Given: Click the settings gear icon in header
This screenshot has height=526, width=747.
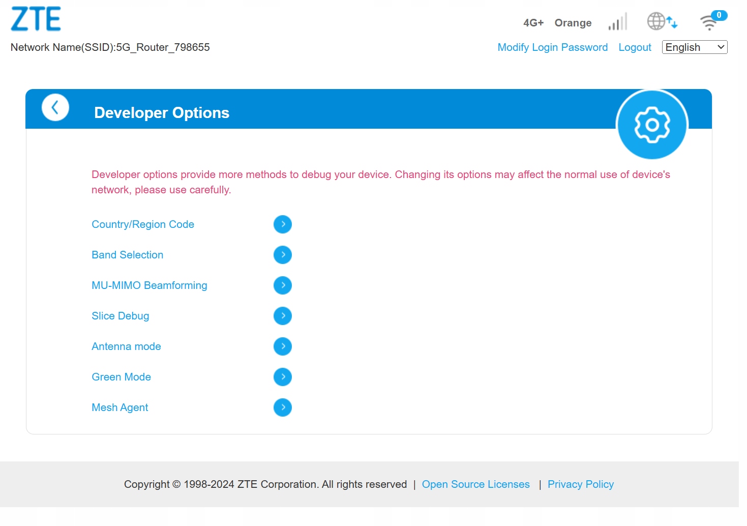Looking at the screenshot, I should click(x=652, y=125).
